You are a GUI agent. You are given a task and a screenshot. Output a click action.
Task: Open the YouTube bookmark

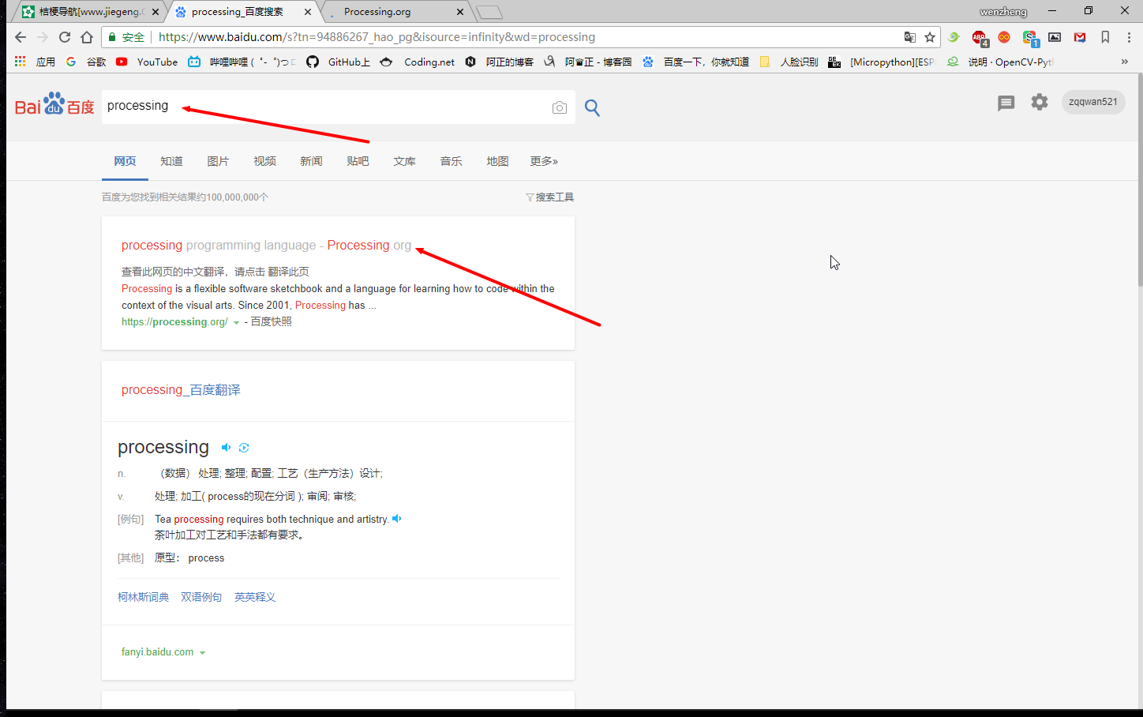point(147,62)
